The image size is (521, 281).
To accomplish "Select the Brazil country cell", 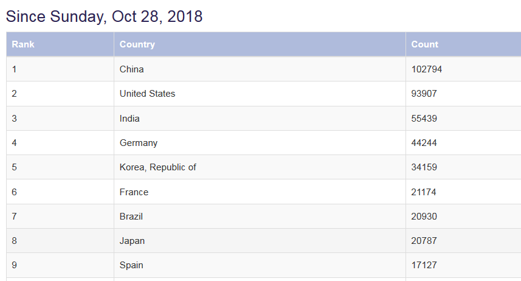I will pyautogui.click(x=260, y=216).
